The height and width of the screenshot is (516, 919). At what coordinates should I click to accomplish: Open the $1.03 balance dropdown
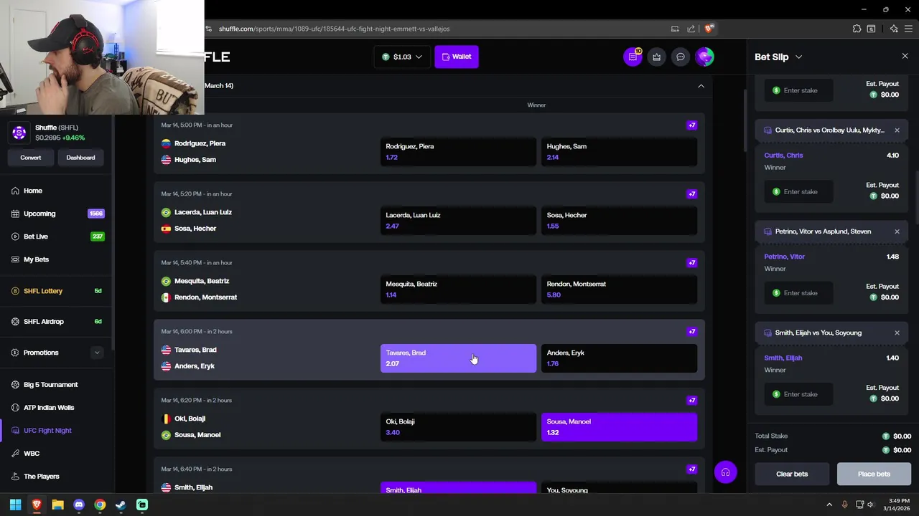[x=402, y=57]
